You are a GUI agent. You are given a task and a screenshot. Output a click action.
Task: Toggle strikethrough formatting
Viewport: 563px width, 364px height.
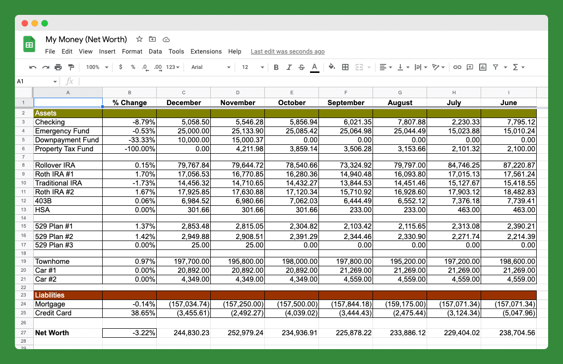tap(302, 67)
